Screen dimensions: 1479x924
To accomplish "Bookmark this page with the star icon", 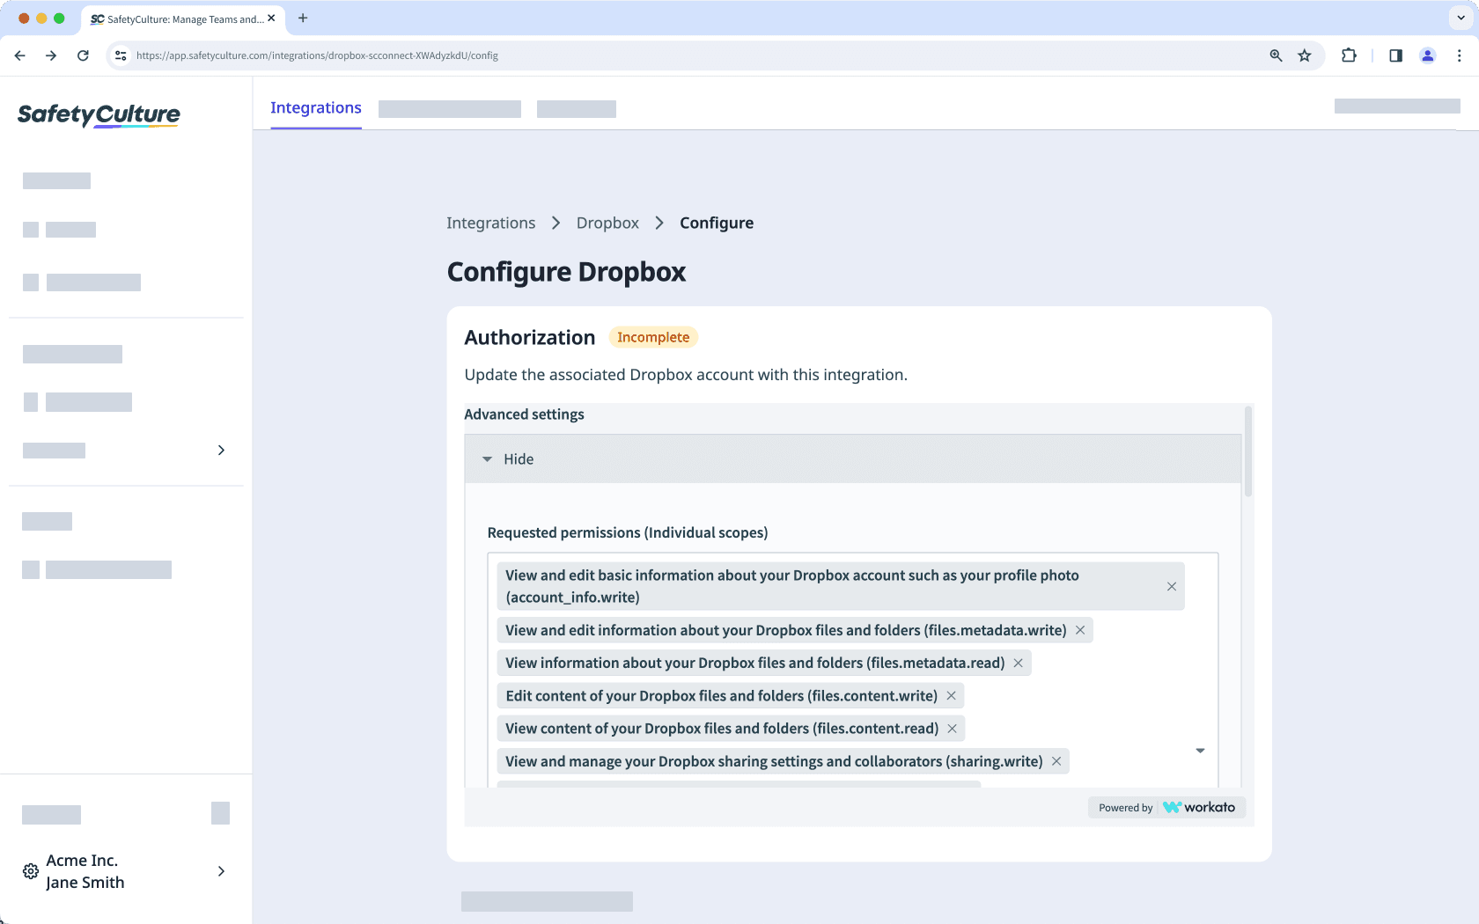I will (1305, 55).
